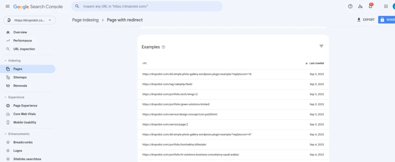Click the URL inspection magnifier icon
Image resolution: width=395 pixels, height=162 pixels.
8,49
